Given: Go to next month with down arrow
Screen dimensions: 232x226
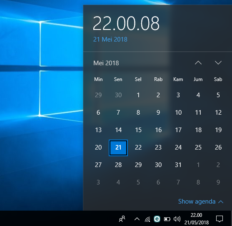Looking at the screenshot, I should click(x=218, y=63).
